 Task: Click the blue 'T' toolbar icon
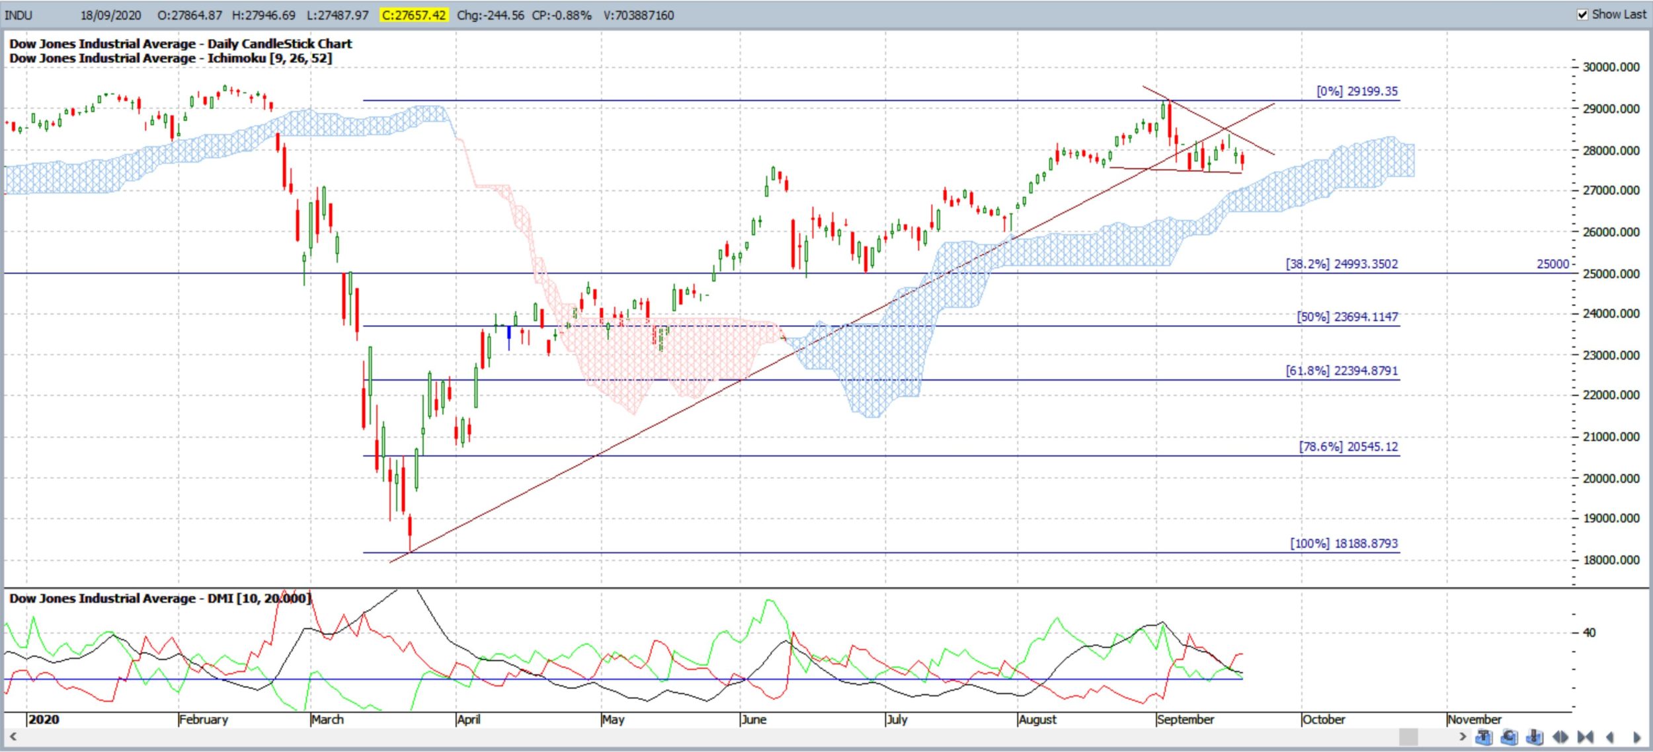point(1484,737)
